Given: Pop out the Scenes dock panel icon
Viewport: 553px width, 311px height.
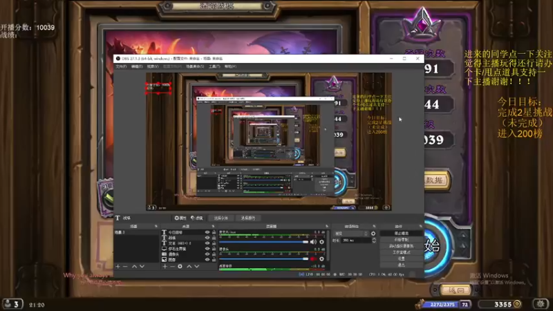Looking at the screenshot, I should [156, 227].
